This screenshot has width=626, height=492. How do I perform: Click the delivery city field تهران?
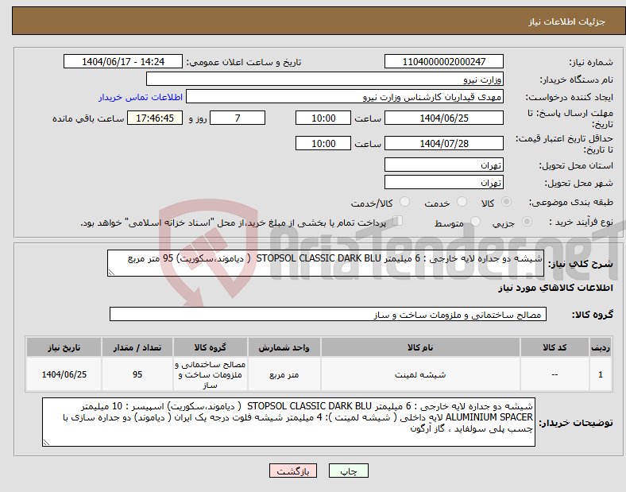[443, 183]
